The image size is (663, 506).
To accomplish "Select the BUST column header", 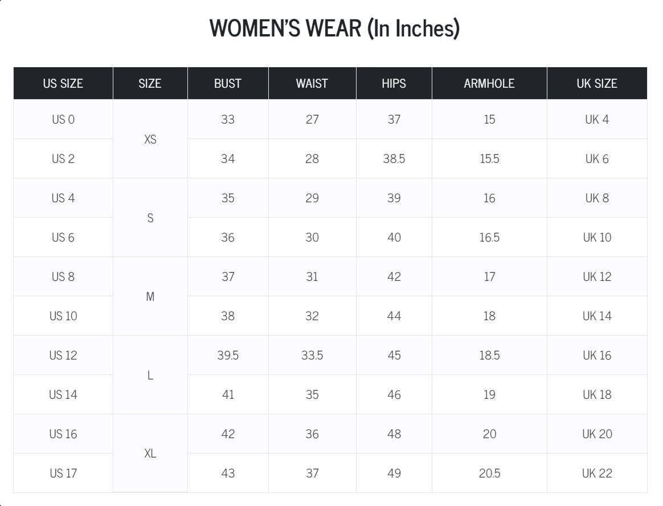I will (x=228, y=83).
